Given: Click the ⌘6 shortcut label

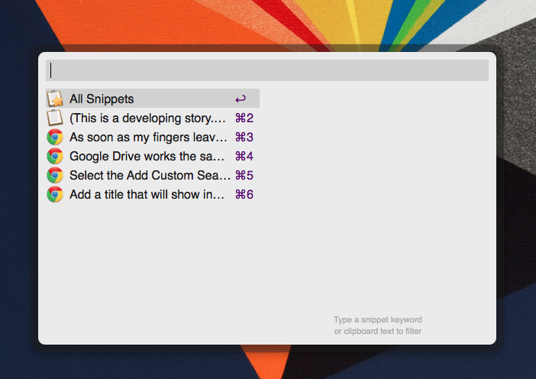Looking at the screenshot, I should pyautogui.click(x=244, y=195).
